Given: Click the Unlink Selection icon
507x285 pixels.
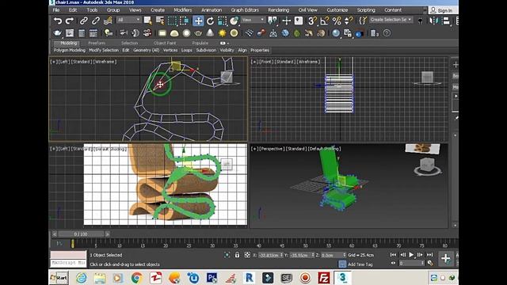Looking at the screenshot, I should pos(96,21).
